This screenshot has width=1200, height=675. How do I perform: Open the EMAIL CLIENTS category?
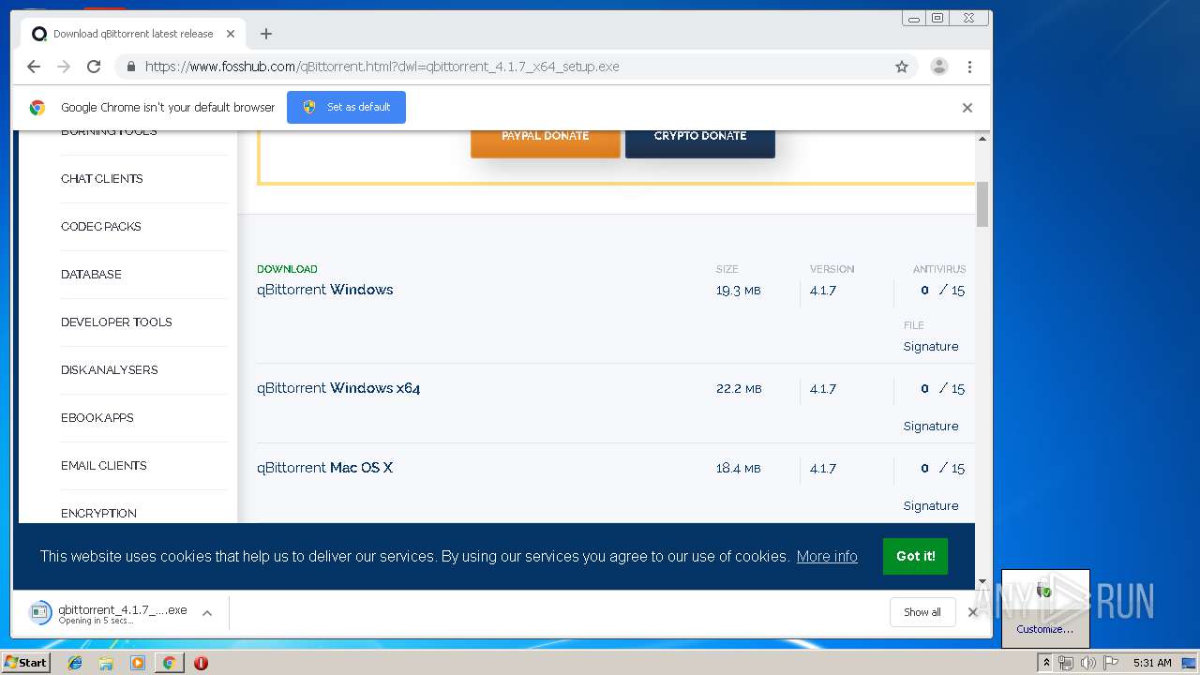[x=104, y=466]
